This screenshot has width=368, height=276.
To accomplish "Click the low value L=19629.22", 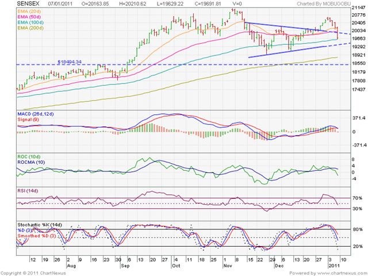I will click(x=170, y=4).
